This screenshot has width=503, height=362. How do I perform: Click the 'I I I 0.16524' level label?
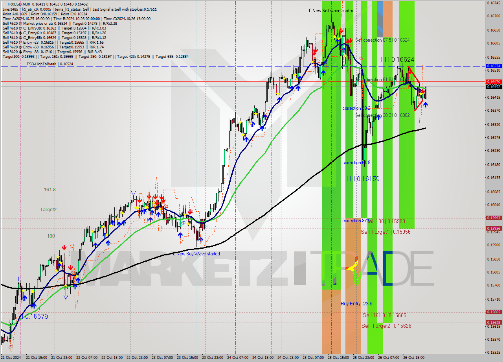click(x=397, y=59)
